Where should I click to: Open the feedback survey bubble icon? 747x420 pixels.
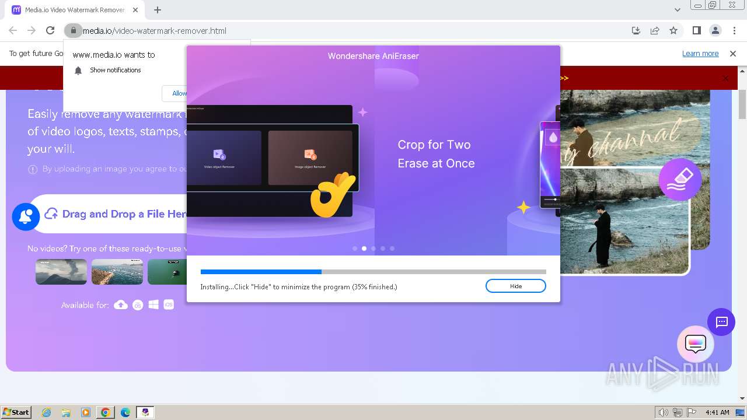point(696,344)
